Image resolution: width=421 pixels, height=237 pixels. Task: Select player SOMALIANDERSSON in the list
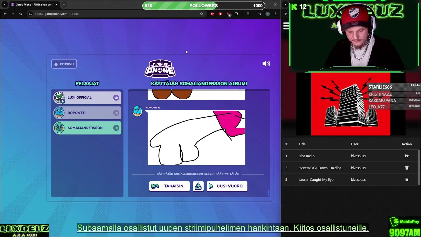pos(87,128)
